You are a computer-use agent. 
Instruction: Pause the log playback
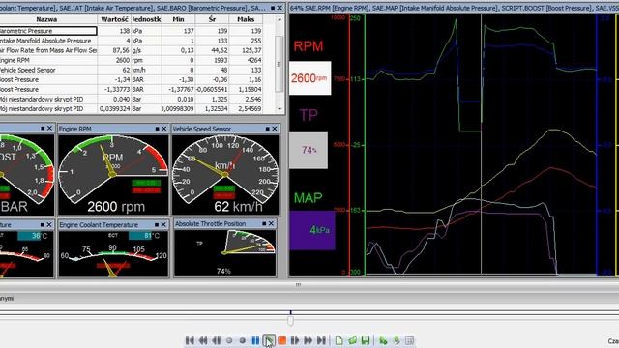click(x=255, y=340)
